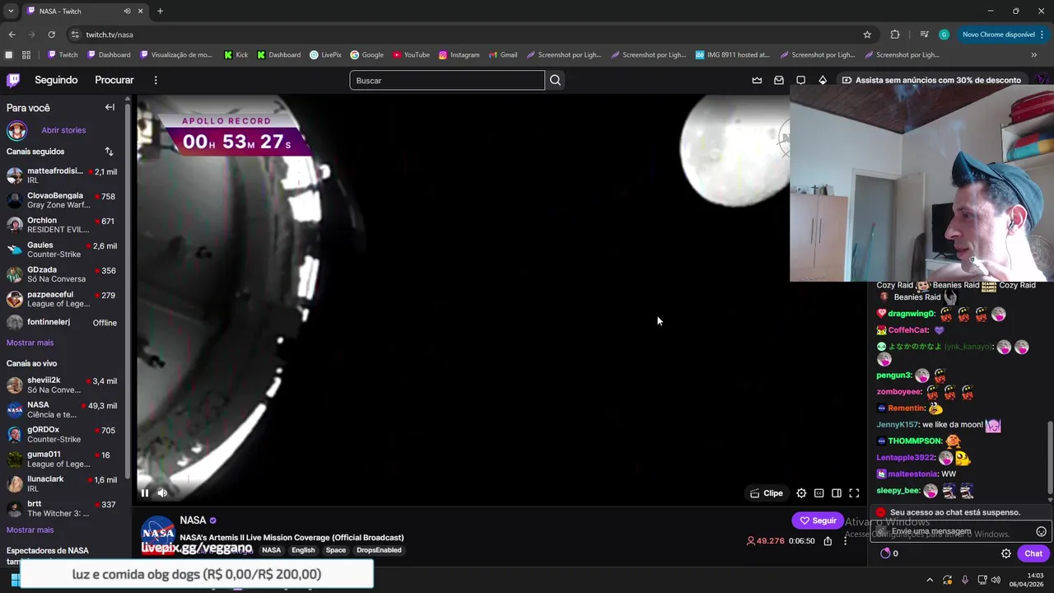This screenshot has height=593, width=1054.
Task: Reload the page in Chrome
Action: click(x=51, y=35)
